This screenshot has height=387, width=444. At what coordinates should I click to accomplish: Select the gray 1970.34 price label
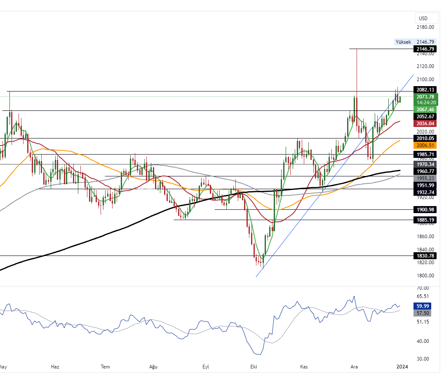(425, 164)
